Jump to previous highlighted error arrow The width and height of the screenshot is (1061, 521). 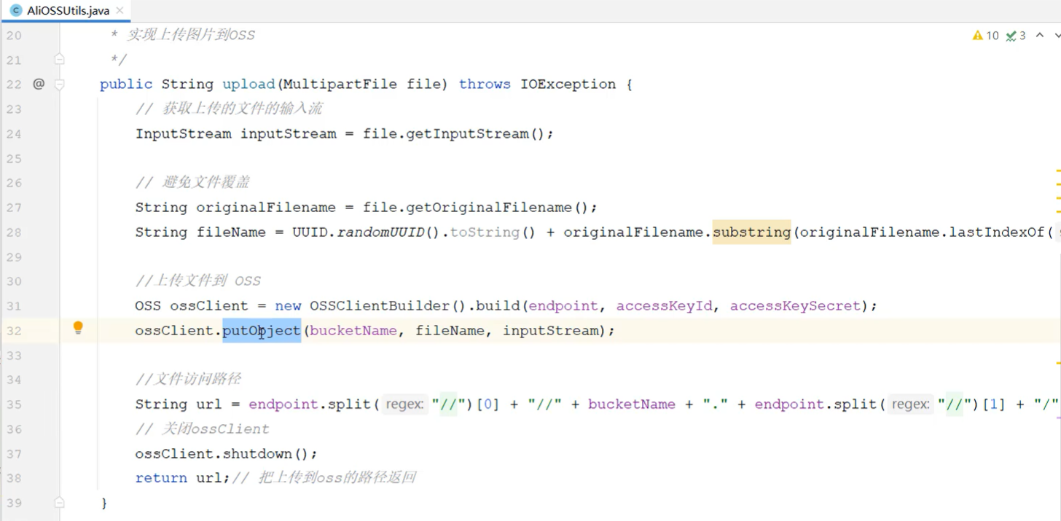(1040, 35)
